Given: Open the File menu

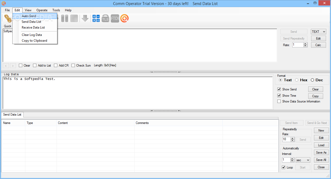Looking at the screenshot, I should [x=7, y=10].
